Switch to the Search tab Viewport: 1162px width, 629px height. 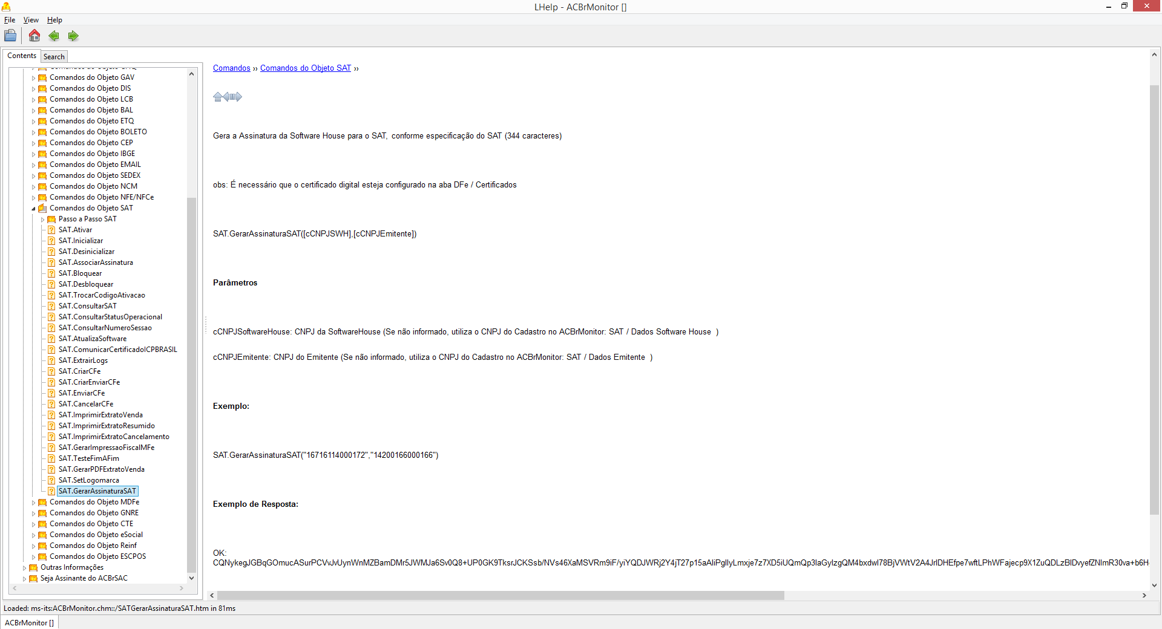54,57
